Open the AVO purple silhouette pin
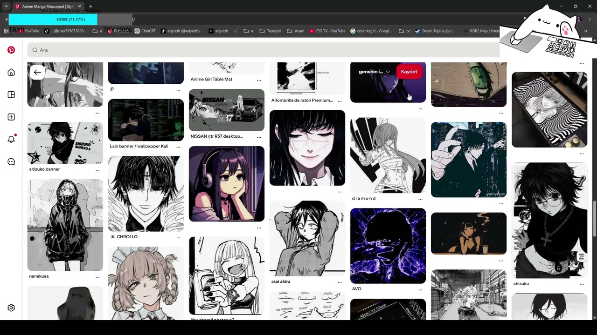This screenshot has width=597, height=335. point(388,246)
